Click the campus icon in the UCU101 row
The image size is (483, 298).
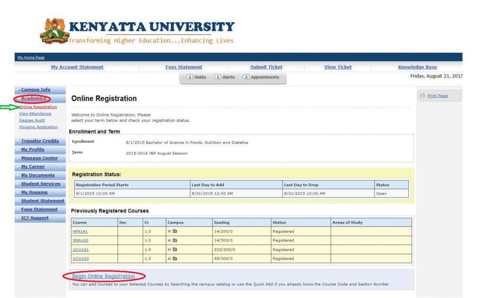pyautogui.click(x=175, y=249)
